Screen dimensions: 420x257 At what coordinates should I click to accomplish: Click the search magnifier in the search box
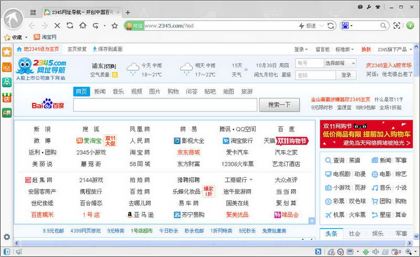coord(383,26)
